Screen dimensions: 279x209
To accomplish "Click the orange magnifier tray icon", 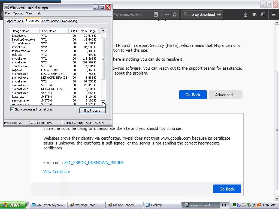I will tap(259, 205).
